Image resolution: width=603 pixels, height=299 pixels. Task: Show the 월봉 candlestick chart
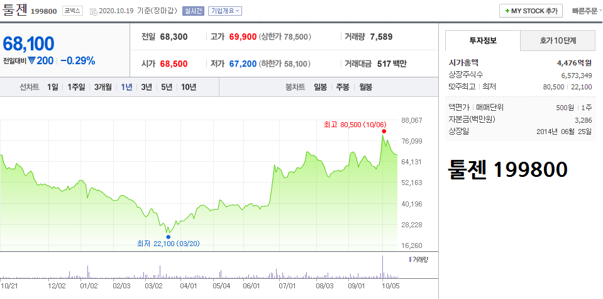[x=366, y=87]
